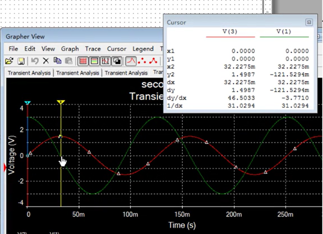Toggle the black background button

click(117, 61)
